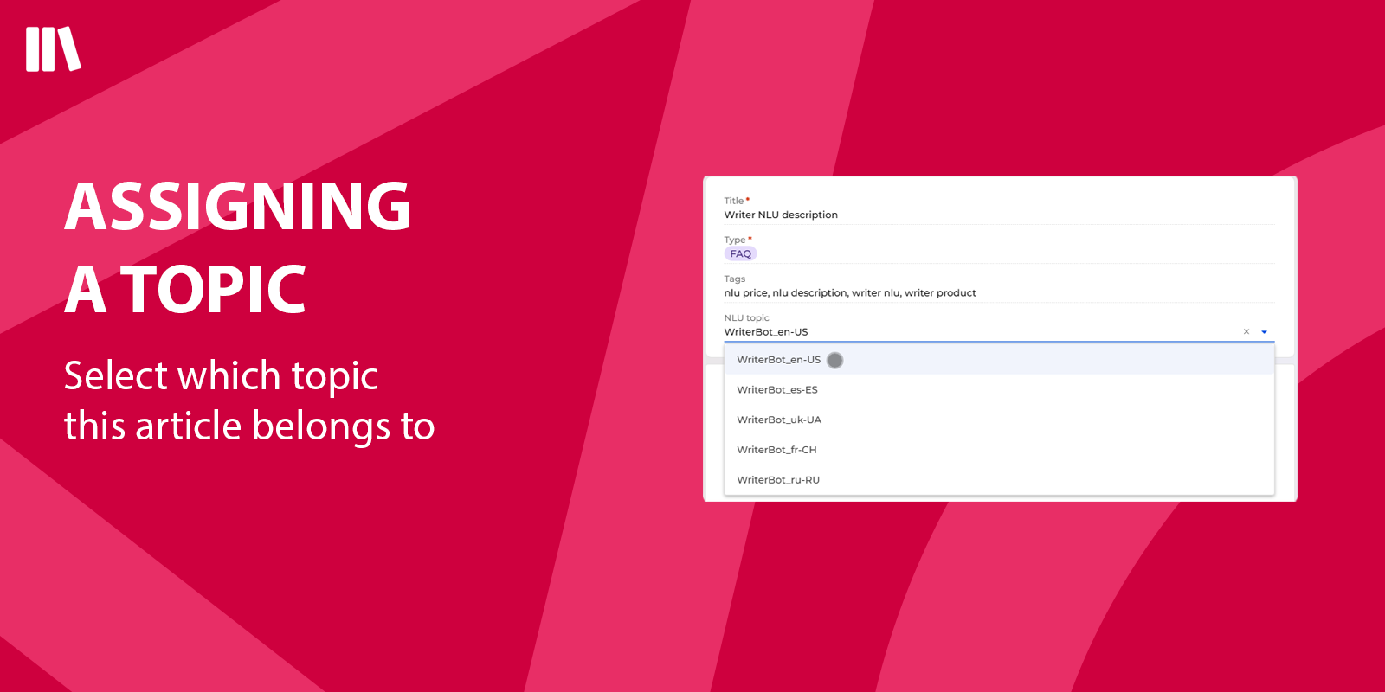
Task: Click the white logo in top-left corner
Action: pos(53,49)
